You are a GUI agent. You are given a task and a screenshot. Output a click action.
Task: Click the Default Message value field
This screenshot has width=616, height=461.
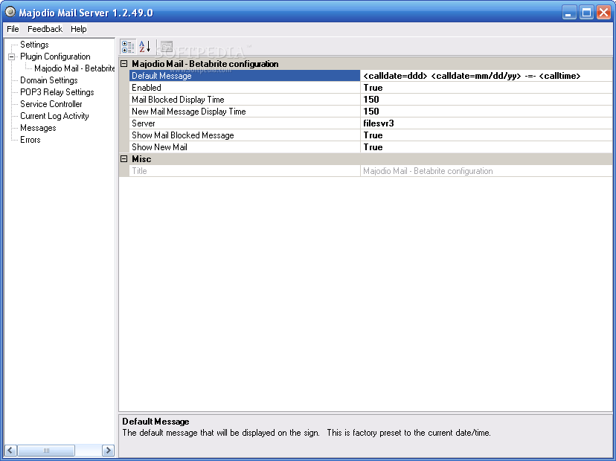[x=487, y=76]
